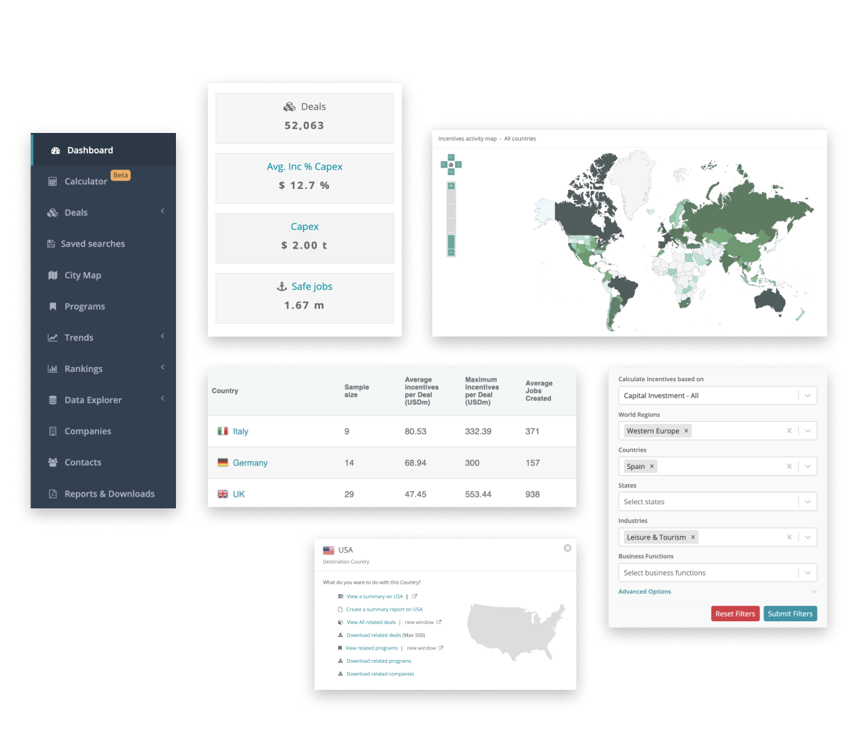
Task: Remove the Western Europe region tag
Action: tap(686, 430)
